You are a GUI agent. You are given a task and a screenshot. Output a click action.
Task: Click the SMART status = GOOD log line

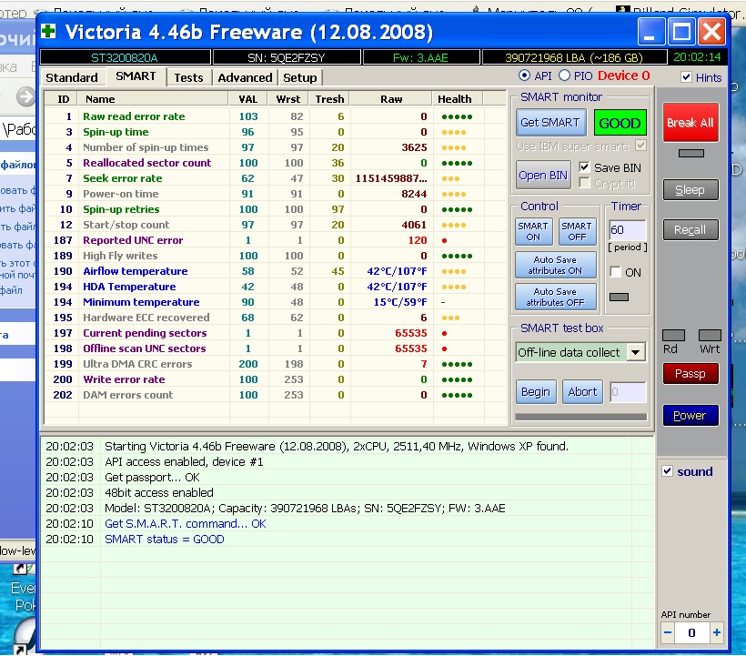164,539
